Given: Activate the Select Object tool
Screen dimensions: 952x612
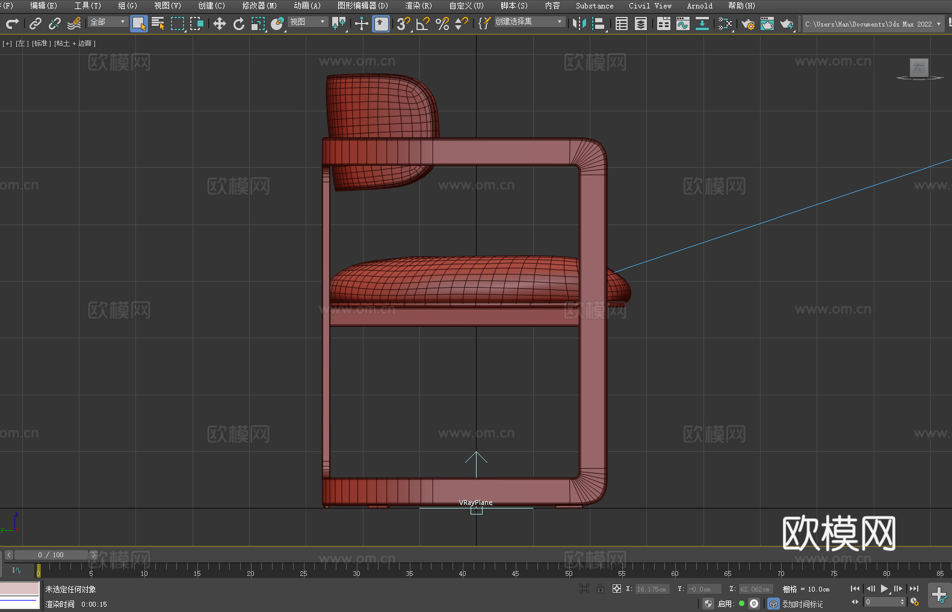Looking at the screenshot, I should pyautogui.click(x=139, y=24).
